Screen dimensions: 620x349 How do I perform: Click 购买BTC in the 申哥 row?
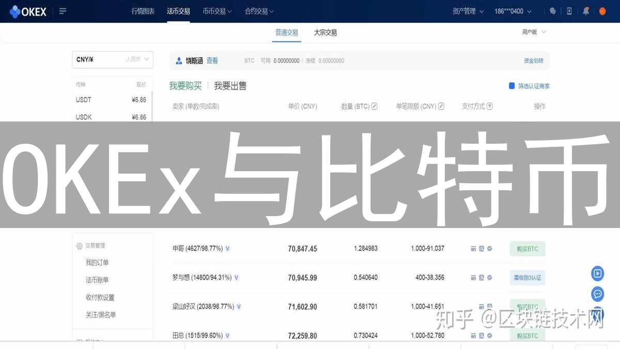[528, 249]
